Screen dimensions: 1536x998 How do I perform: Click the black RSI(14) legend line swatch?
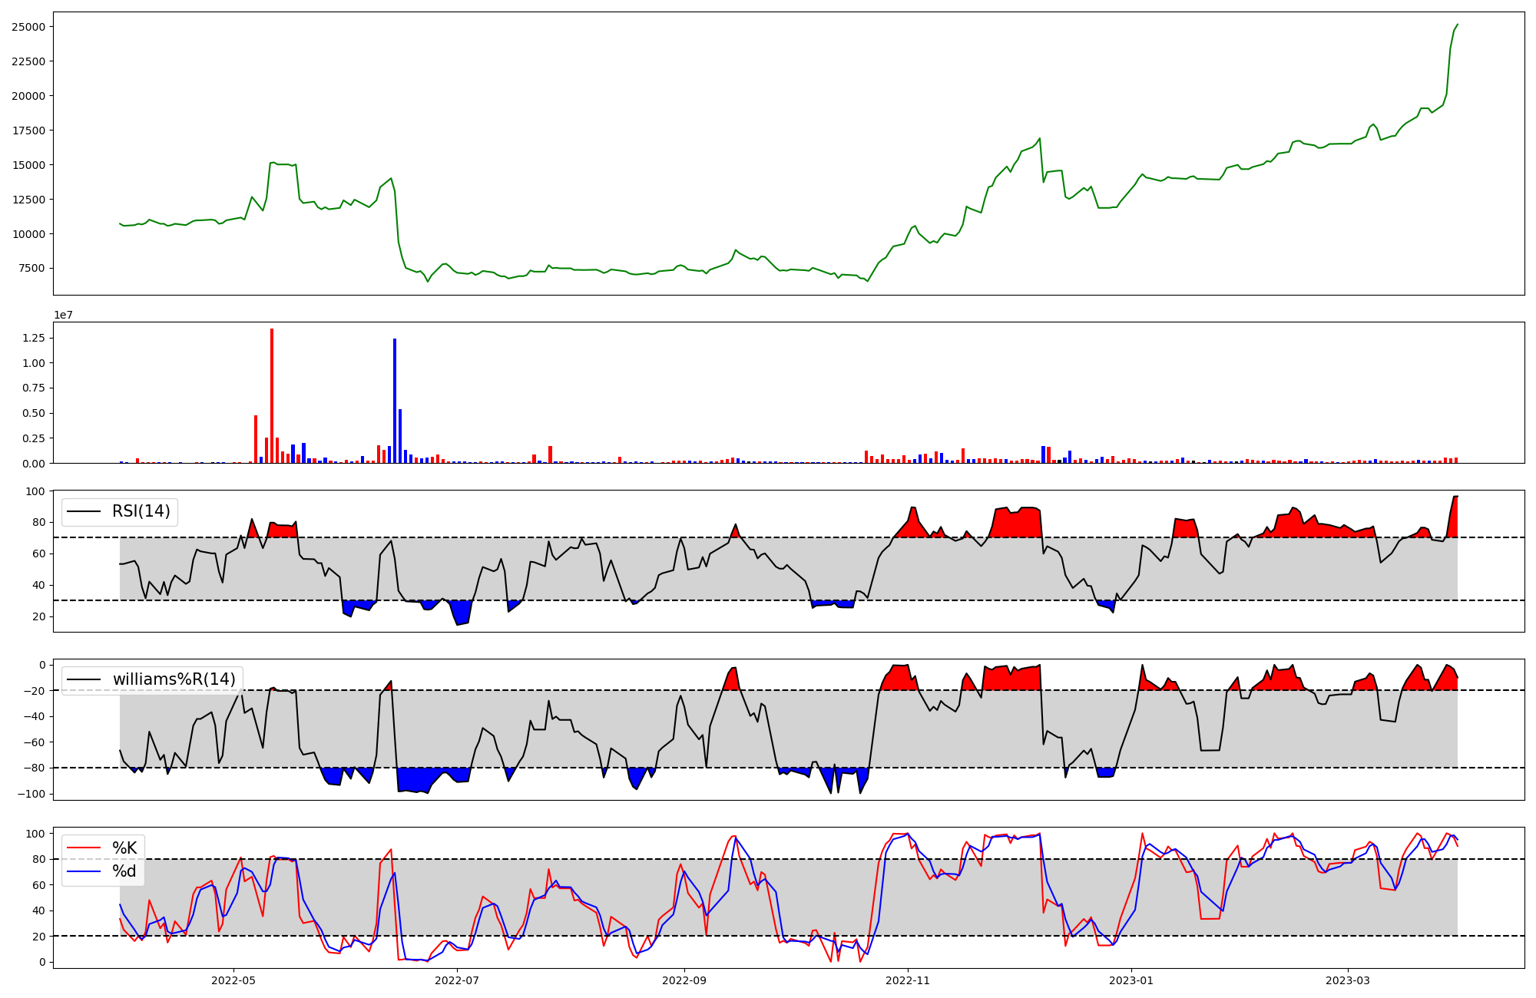pos(84,511)
